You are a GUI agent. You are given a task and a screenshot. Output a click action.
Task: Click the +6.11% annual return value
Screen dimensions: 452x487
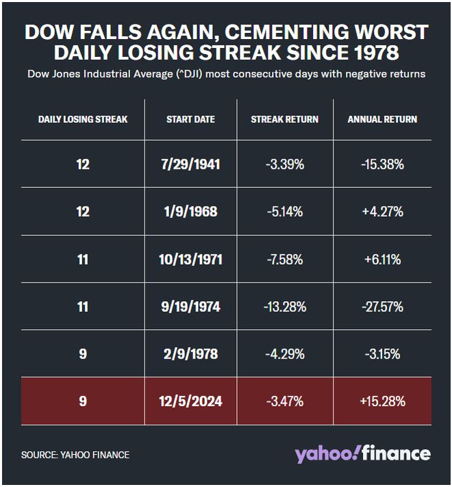coord(382,259)
